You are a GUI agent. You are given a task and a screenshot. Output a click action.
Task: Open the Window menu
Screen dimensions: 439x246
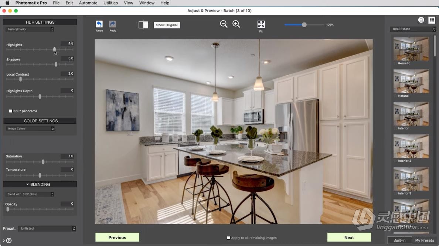[147, 3]
